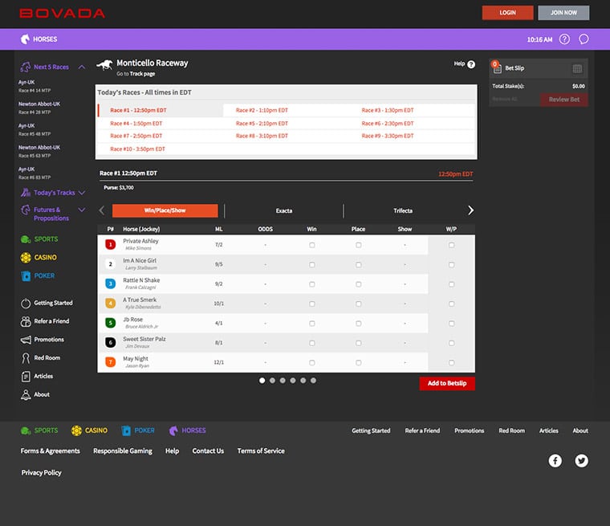Open Forms & Agreements footer link

coord(51,451)
